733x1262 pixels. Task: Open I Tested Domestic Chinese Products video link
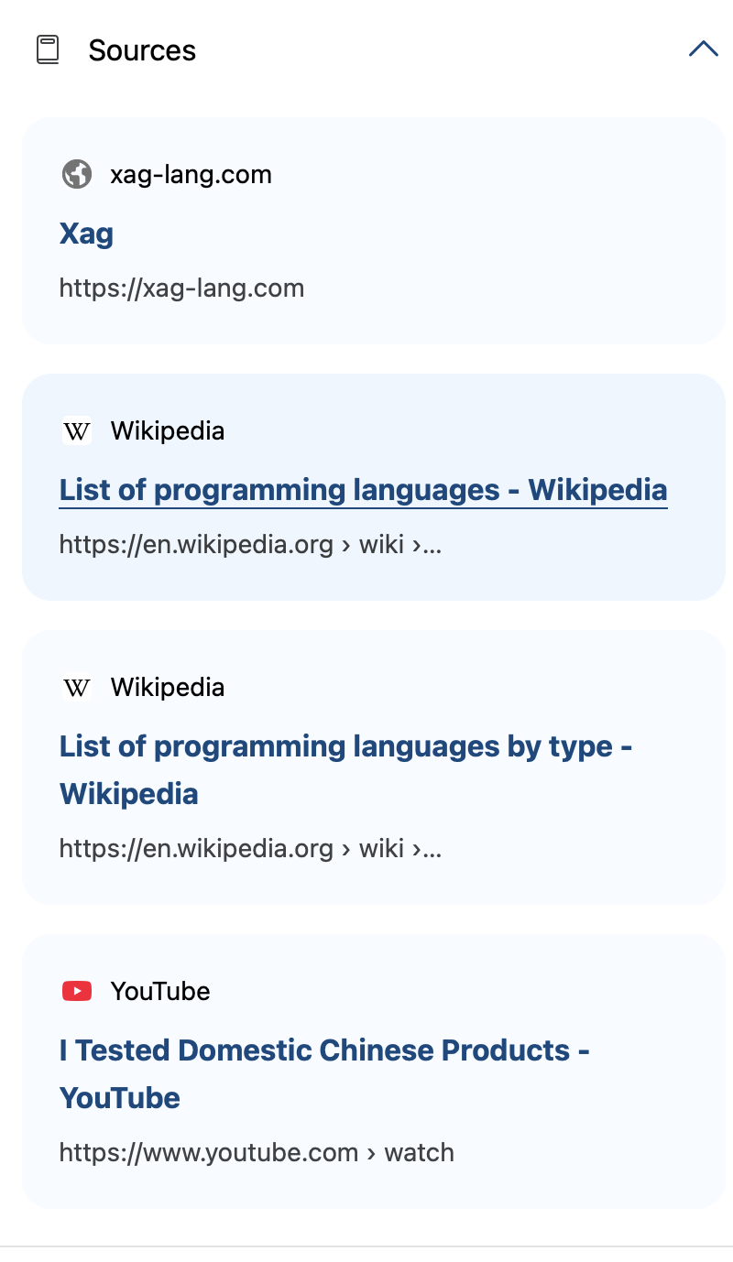pos(324,1073)
